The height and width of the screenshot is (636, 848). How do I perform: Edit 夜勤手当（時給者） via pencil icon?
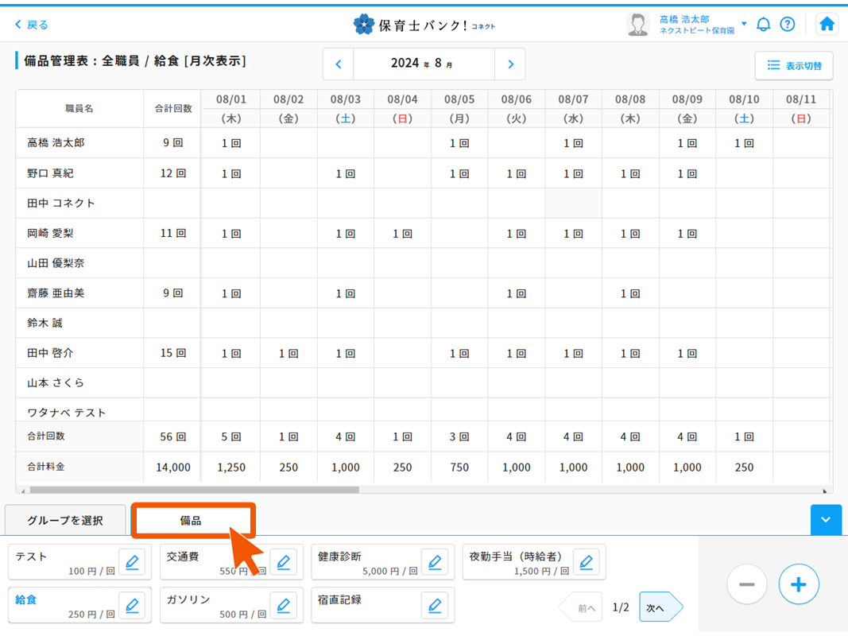pyautogui.click(x=586, y=563)
